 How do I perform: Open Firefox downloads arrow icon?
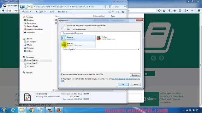[x=169, y=11]
